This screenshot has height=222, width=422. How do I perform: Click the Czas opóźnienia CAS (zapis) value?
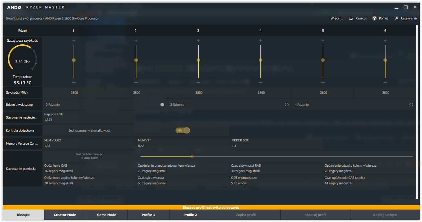(x=339, y=183)
